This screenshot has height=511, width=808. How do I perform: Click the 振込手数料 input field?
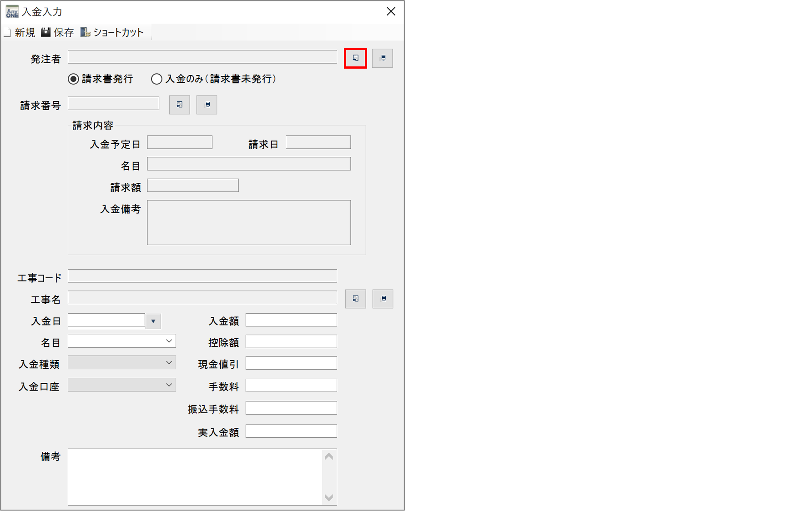point(291,408)
